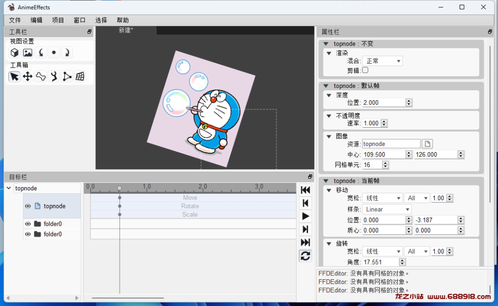Jump to the last frame of the timeline
Image resolution: width=498 pixels, height=306 pixels.
(x=305, y=242)
